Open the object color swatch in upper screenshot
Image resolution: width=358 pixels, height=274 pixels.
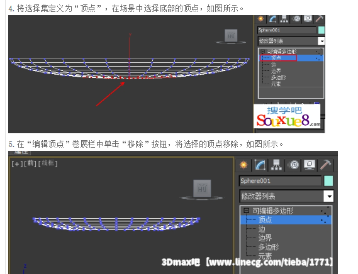pos(322,30)
